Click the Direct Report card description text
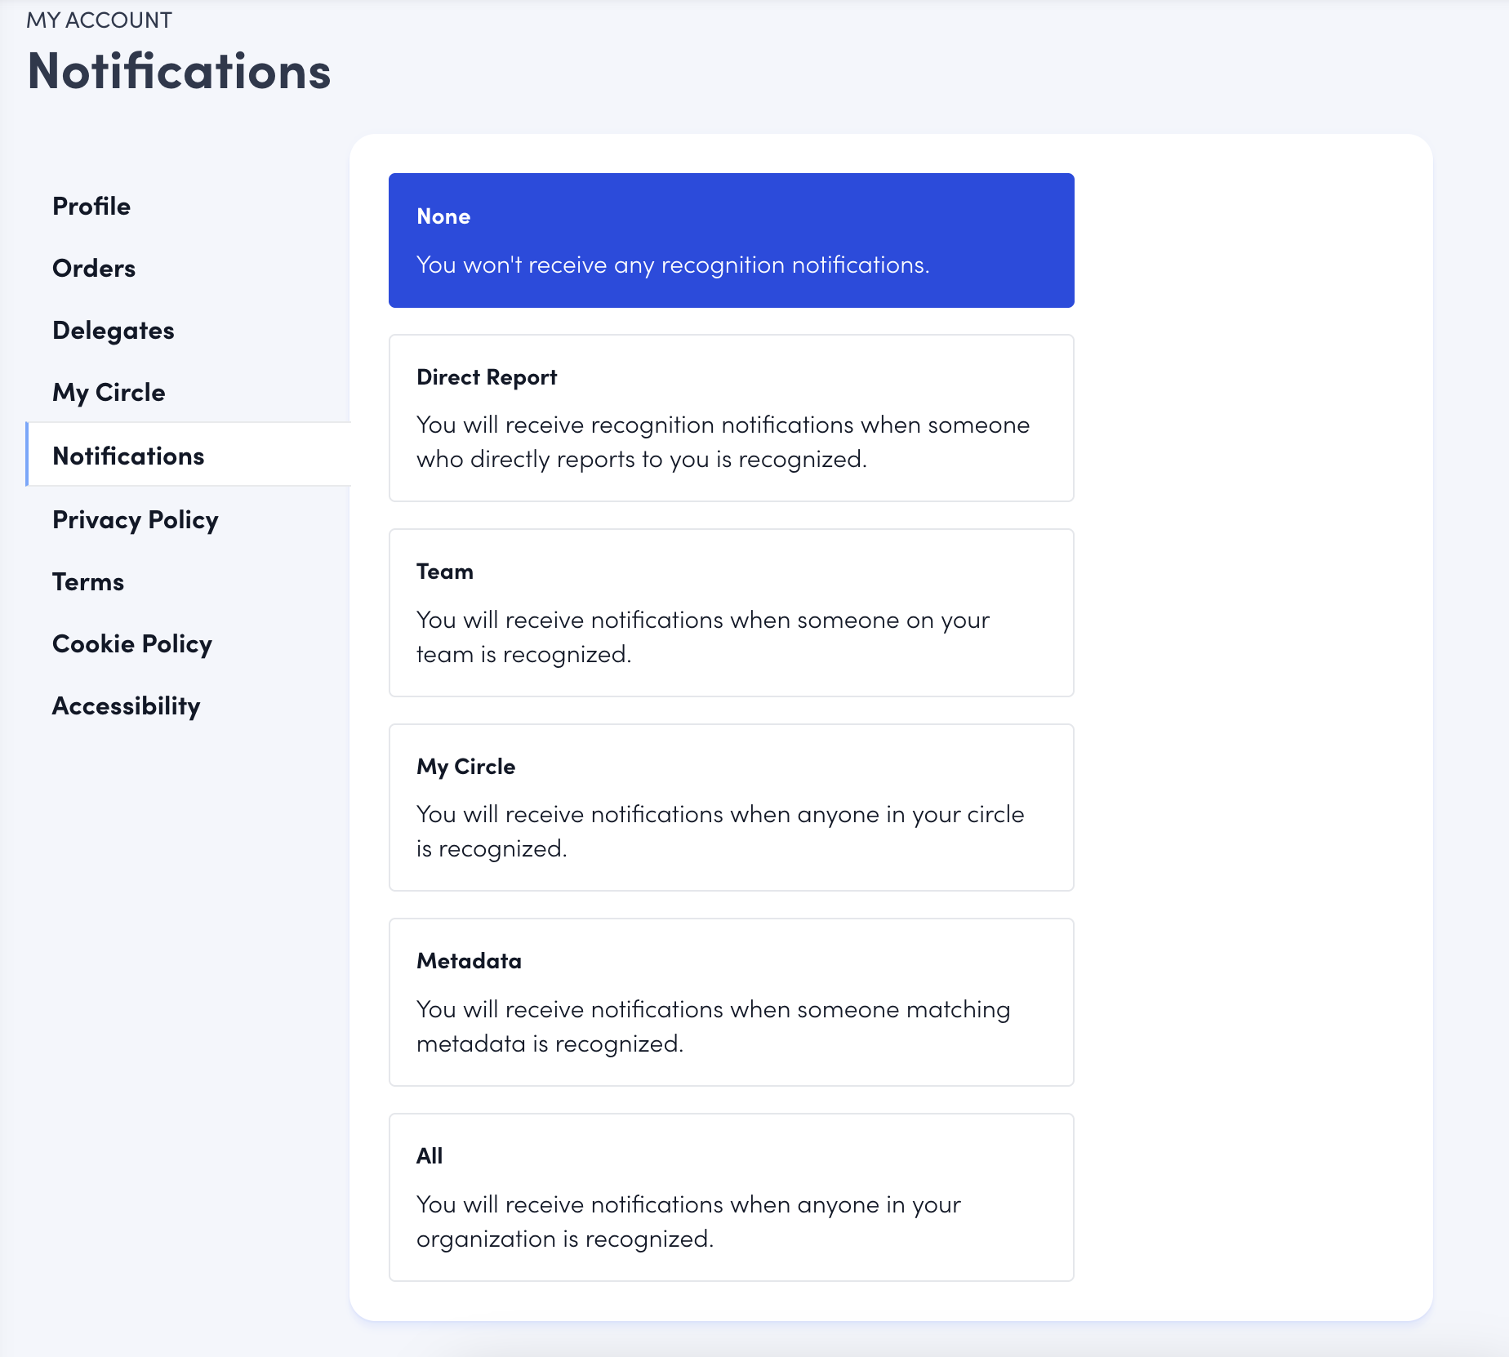1509x1357 pixels. click(x=723, y=441)
